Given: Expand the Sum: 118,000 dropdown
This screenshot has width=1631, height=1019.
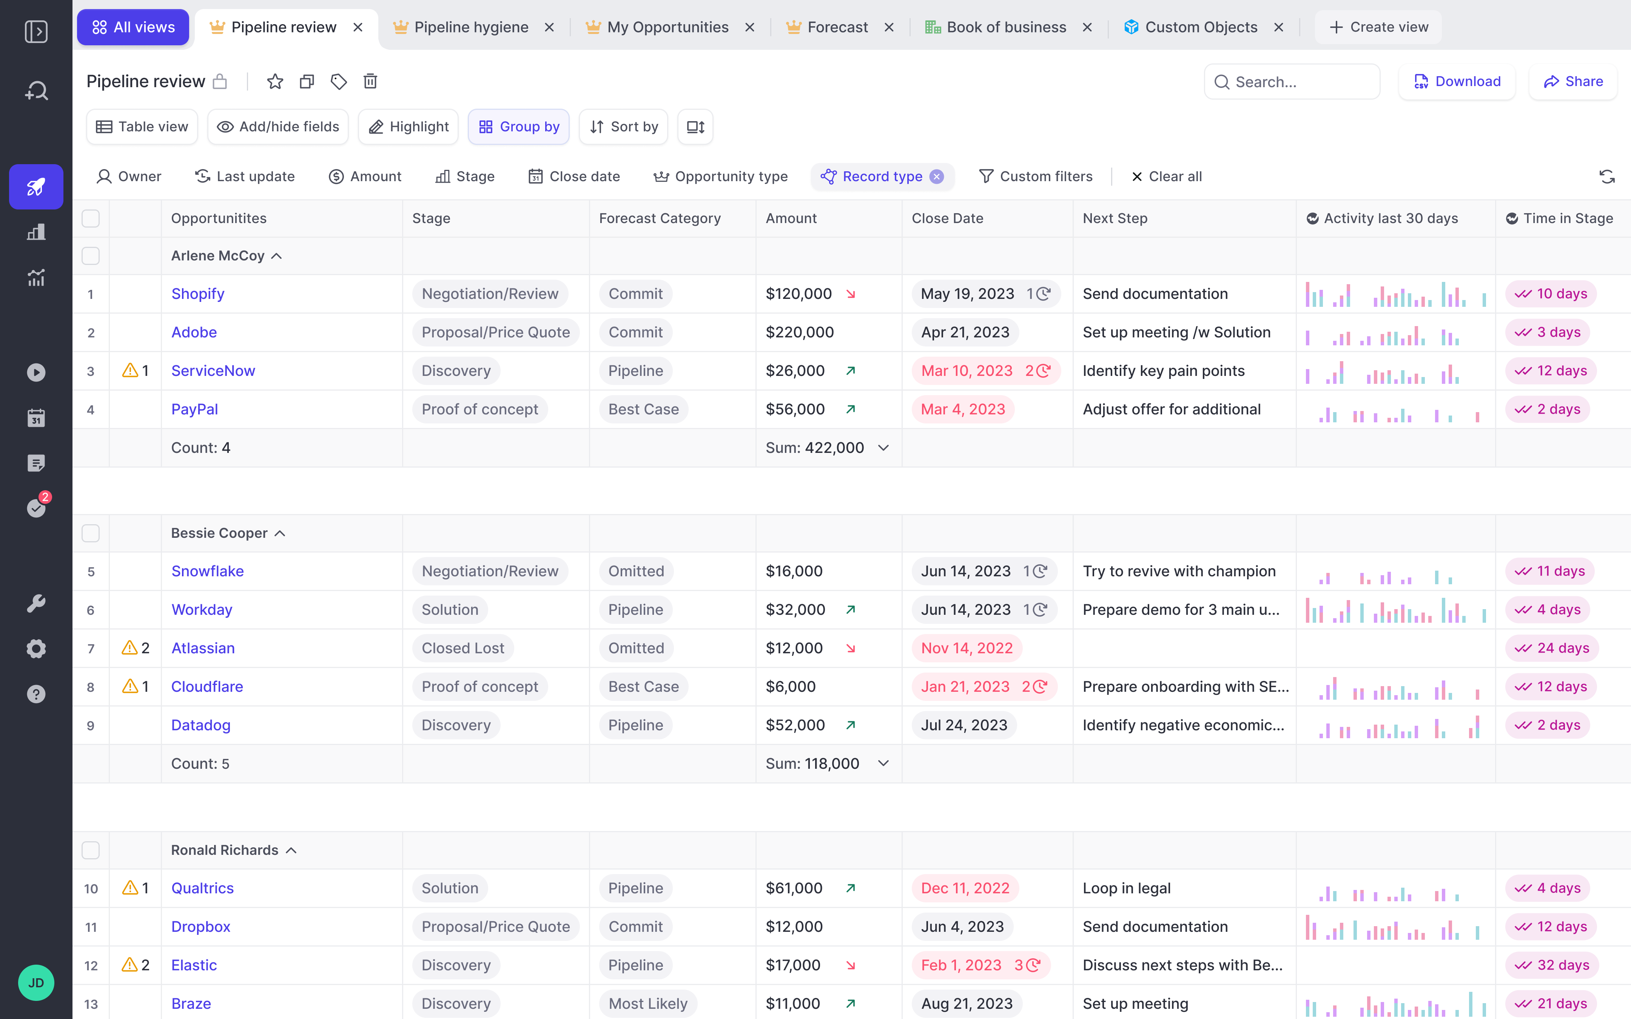Looking at the screenshot, I should (x=883, y=763).
